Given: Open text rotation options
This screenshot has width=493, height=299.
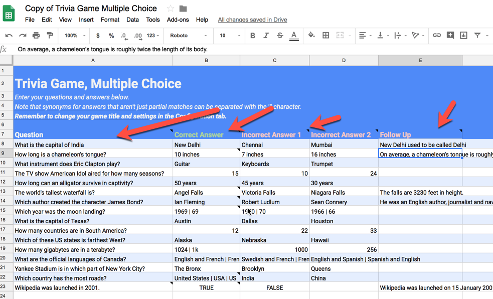Looking at the screenshot, I should click(418, 35).
